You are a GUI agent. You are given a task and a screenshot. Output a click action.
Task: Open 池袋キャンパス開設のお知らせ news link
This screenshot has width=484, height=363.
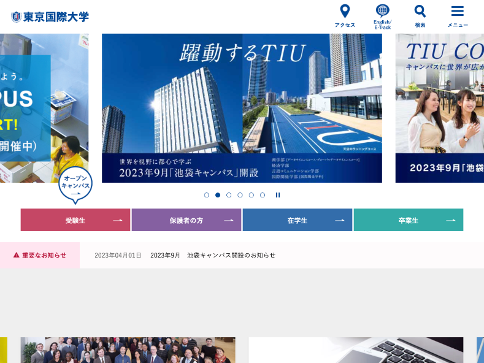213,255
